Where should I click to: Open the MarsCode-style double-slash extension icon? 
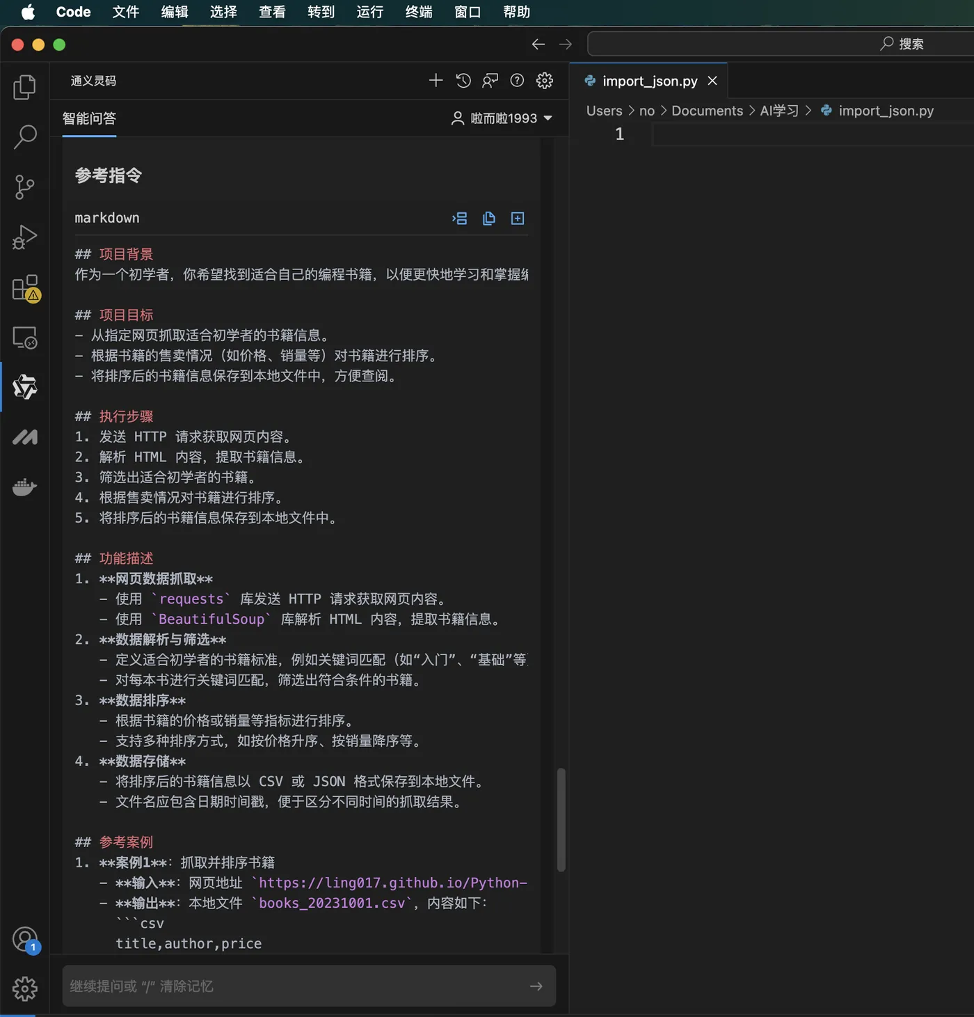click(25, 437)
